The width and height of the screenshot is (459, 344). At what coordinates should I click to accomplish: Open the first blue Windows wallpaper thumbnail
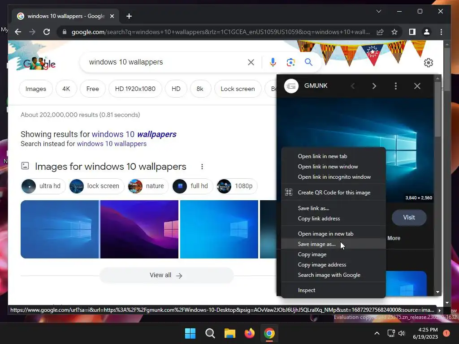[60, 229]
